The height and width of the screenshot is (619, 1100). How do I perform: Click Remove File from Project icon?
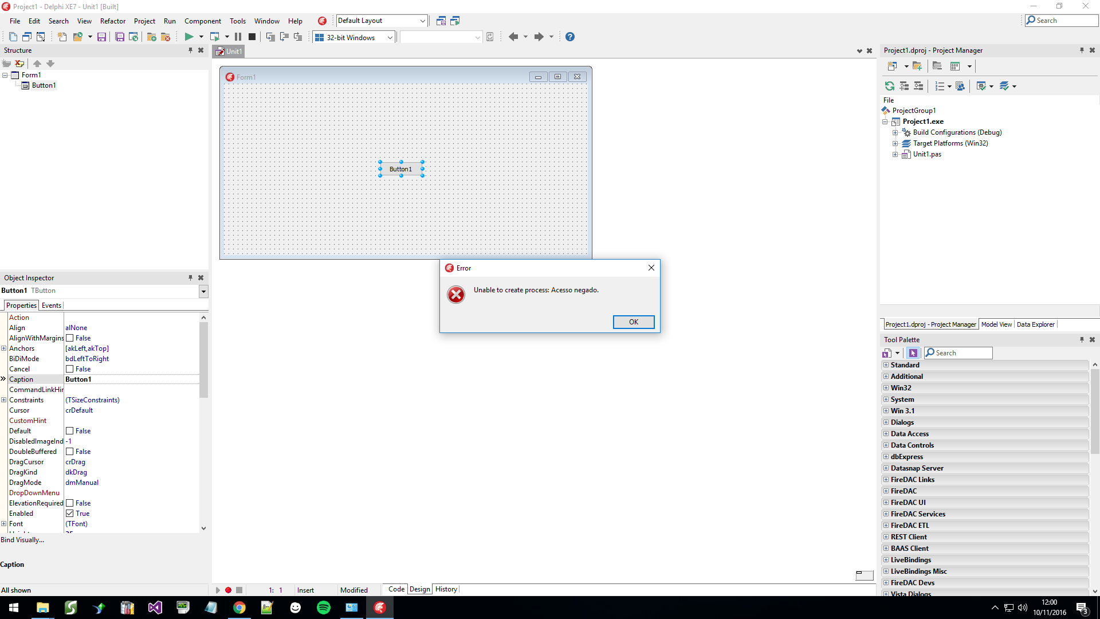click(x=166, y=37)
